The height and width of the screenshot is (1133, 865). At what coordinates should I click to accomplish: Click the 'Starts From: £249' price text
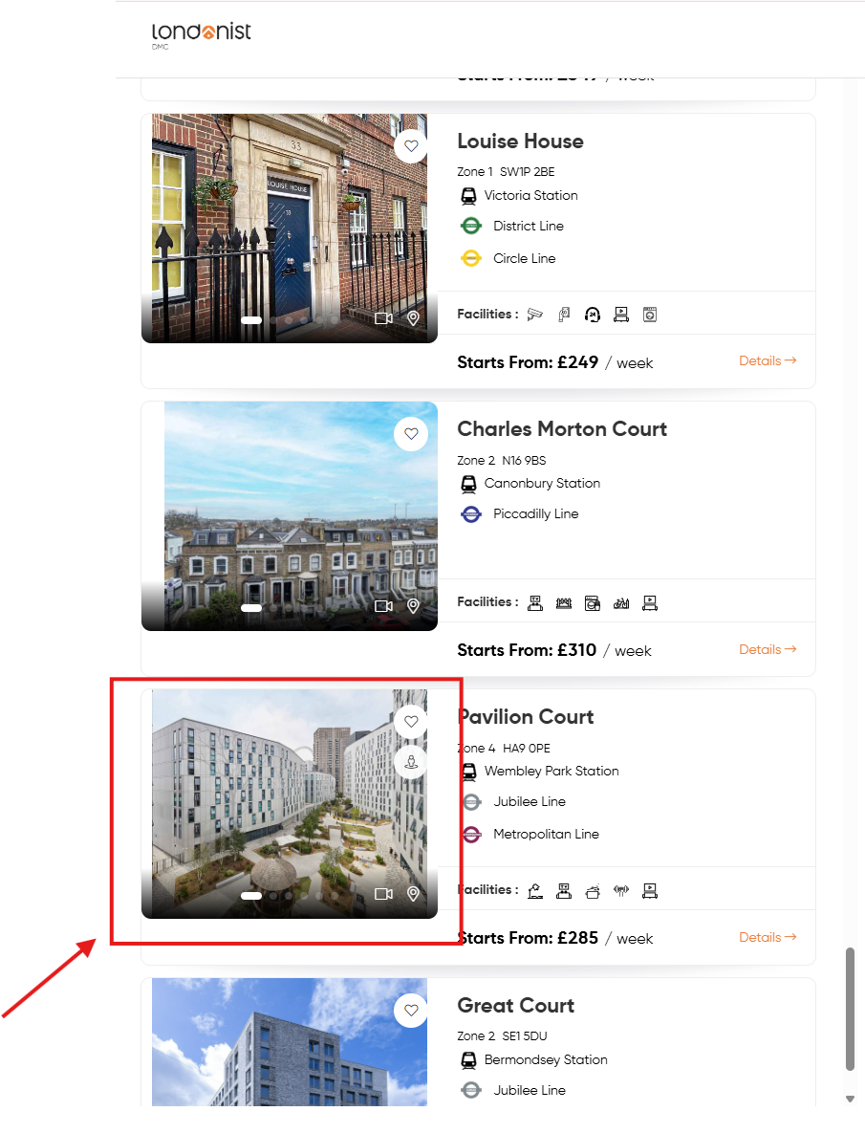[528, 362]
